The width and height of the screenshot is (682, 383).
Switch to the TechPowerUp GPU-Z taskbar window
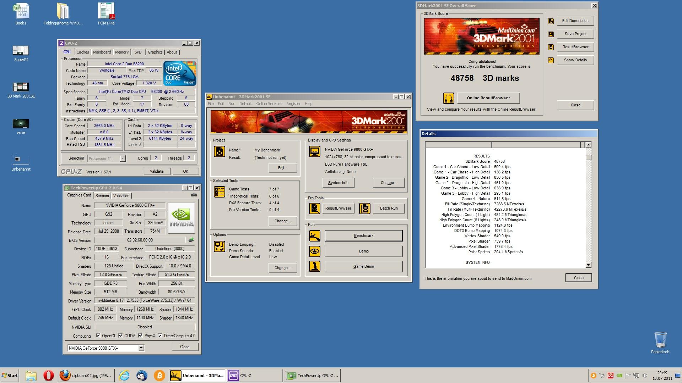312,376
